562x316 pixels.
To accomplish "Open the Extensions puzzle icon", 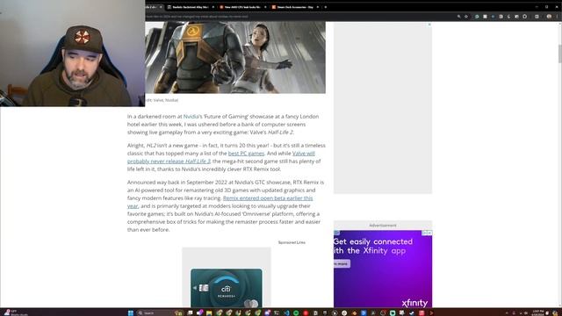I will click(525, 17).
